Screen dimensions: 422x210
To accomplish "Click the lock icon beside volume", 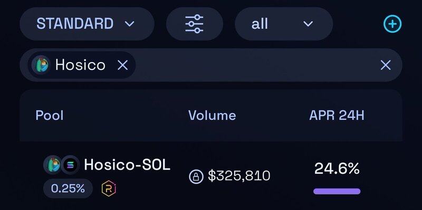I will [196, 176].
